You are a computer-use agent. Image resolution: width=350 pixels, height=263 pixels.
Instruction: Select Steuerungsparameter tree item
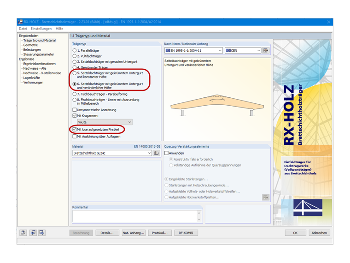tap(39, 54)
